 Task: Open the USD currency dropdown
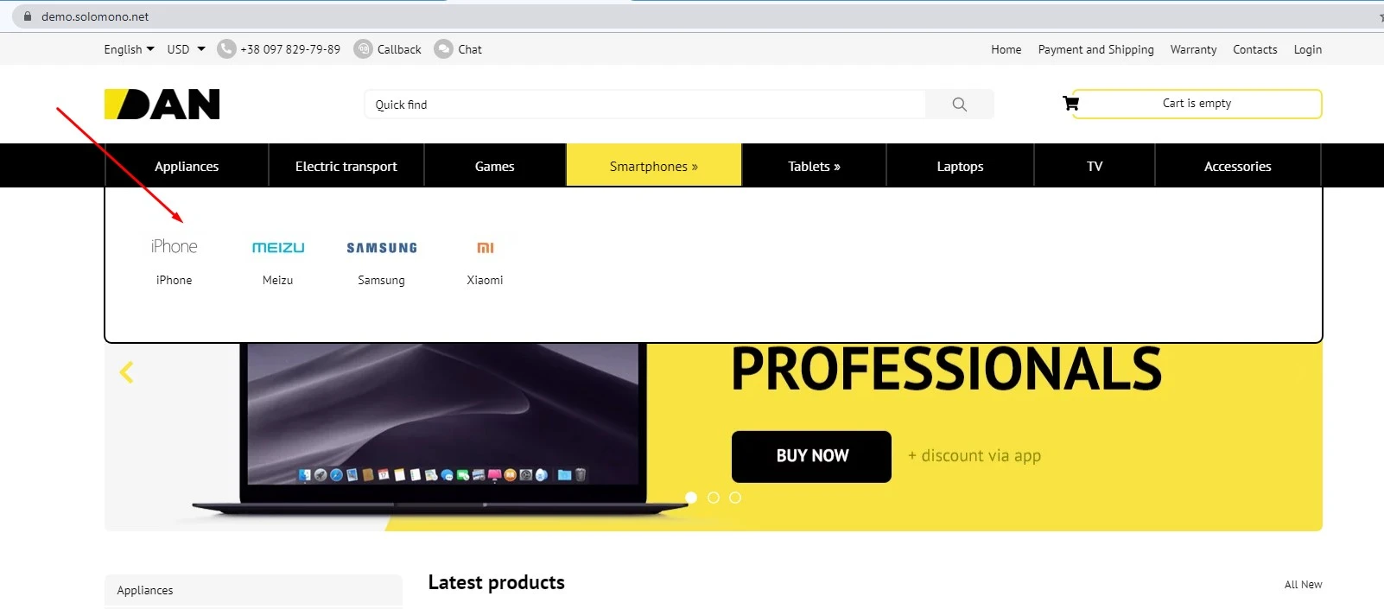point(186,49)
